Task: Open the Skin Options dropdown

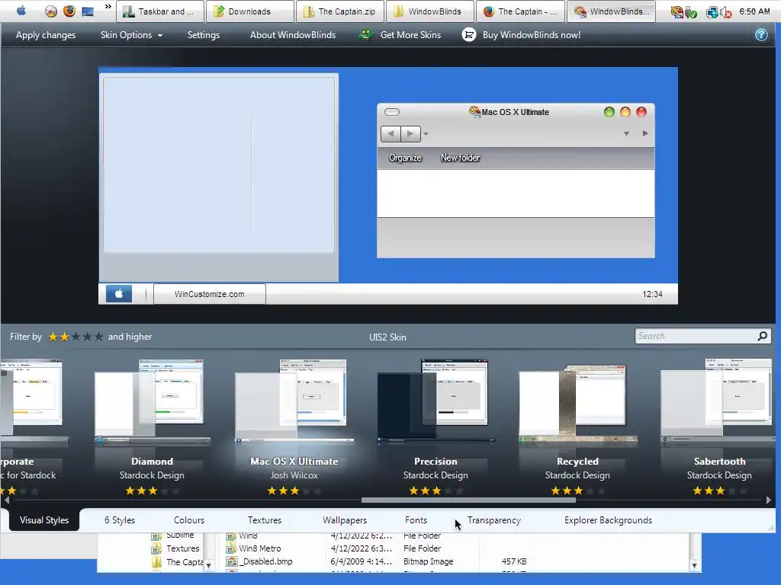Action: click(x=131, y=35)
